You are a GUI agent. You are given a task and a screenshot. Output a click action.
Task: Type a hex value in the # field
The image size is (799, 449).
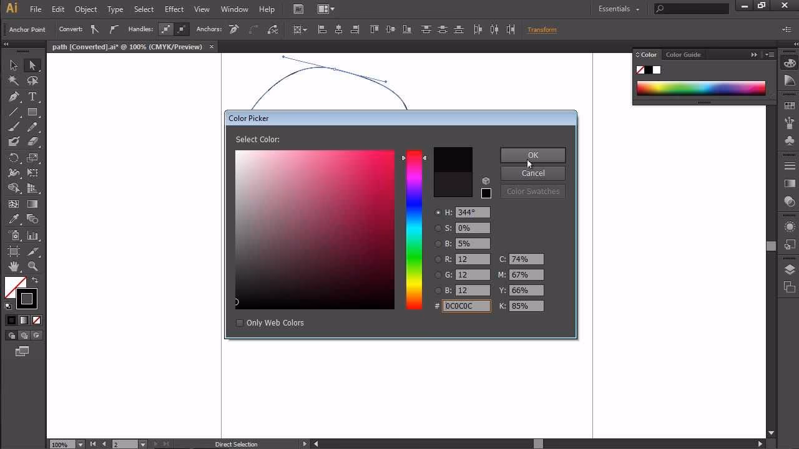point(466,306)
